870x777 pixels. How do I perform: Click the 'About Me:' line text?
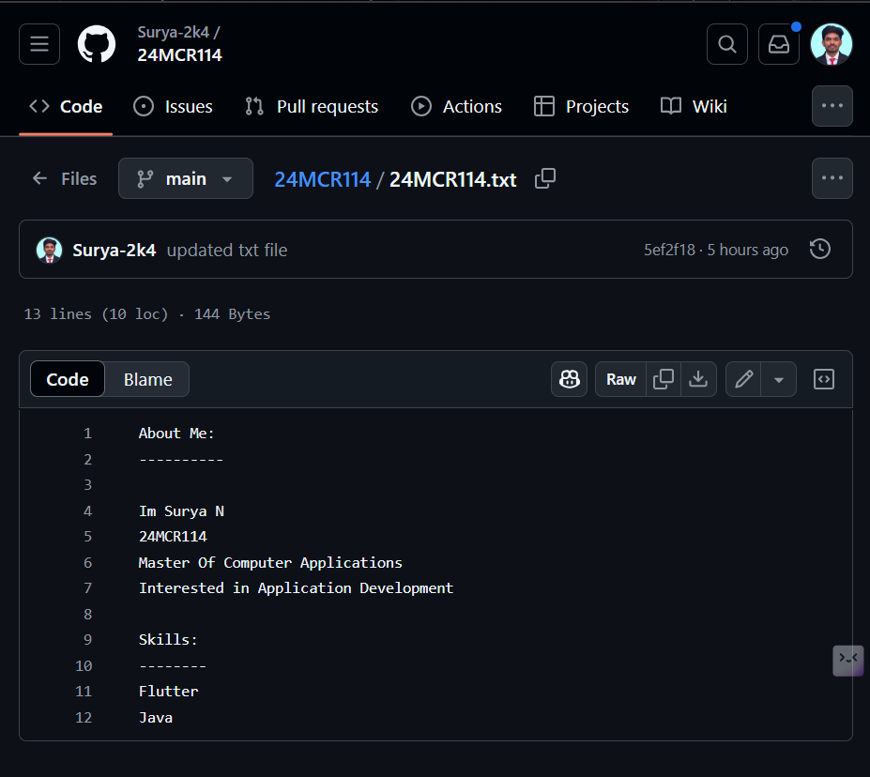(176, 434)
